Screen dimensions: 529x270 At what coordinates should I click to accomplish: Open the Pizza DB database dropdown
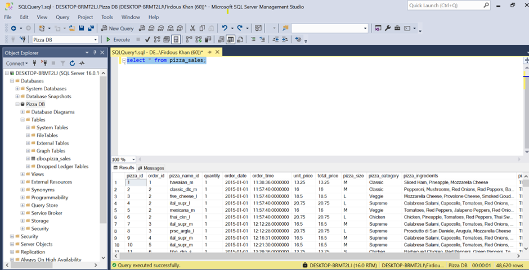click(96, 40)
